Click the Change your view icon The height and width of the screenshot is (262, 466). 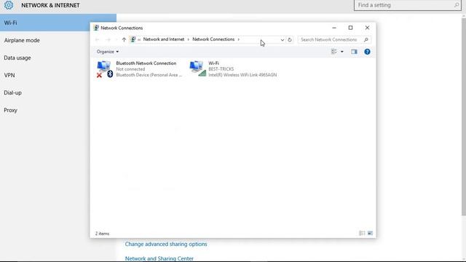tap(334, 52)
